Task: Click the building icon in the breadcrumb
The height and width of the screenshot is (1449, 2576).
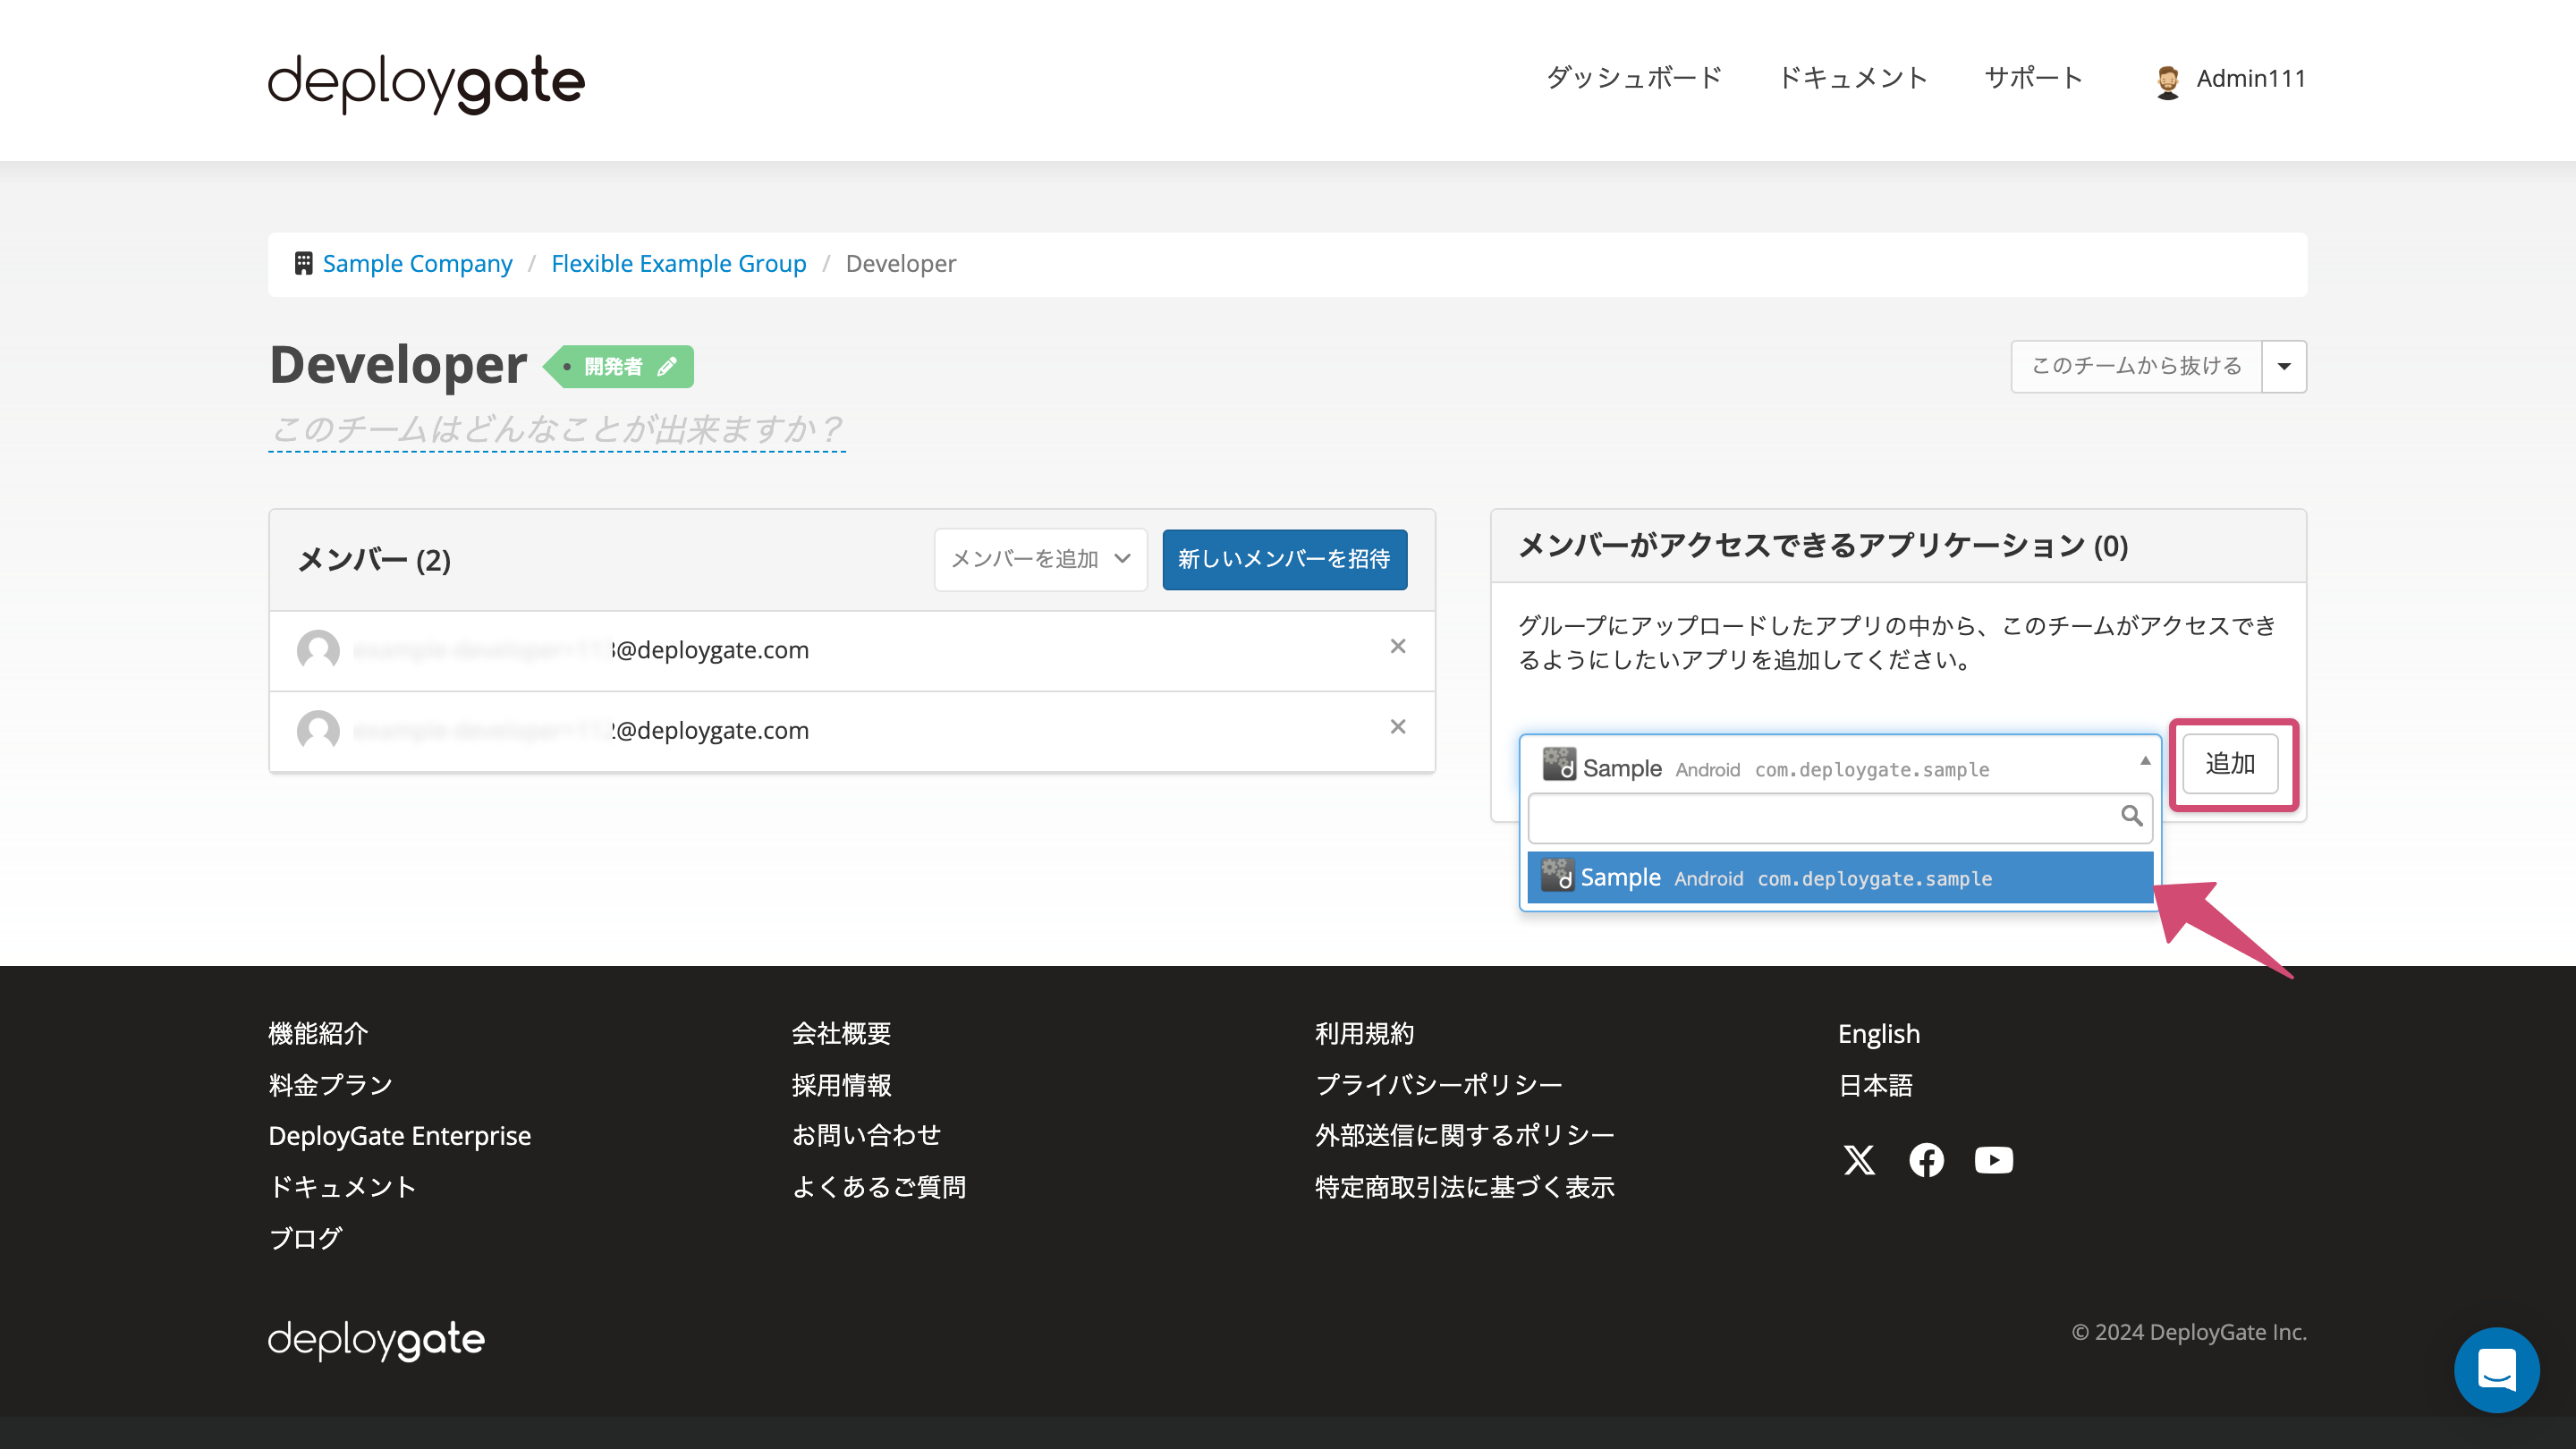Action: pos(302,262)
